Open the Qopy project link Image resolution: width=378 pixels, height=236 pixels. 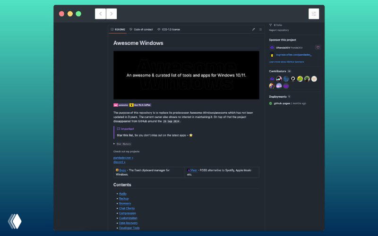click(122, 170)
